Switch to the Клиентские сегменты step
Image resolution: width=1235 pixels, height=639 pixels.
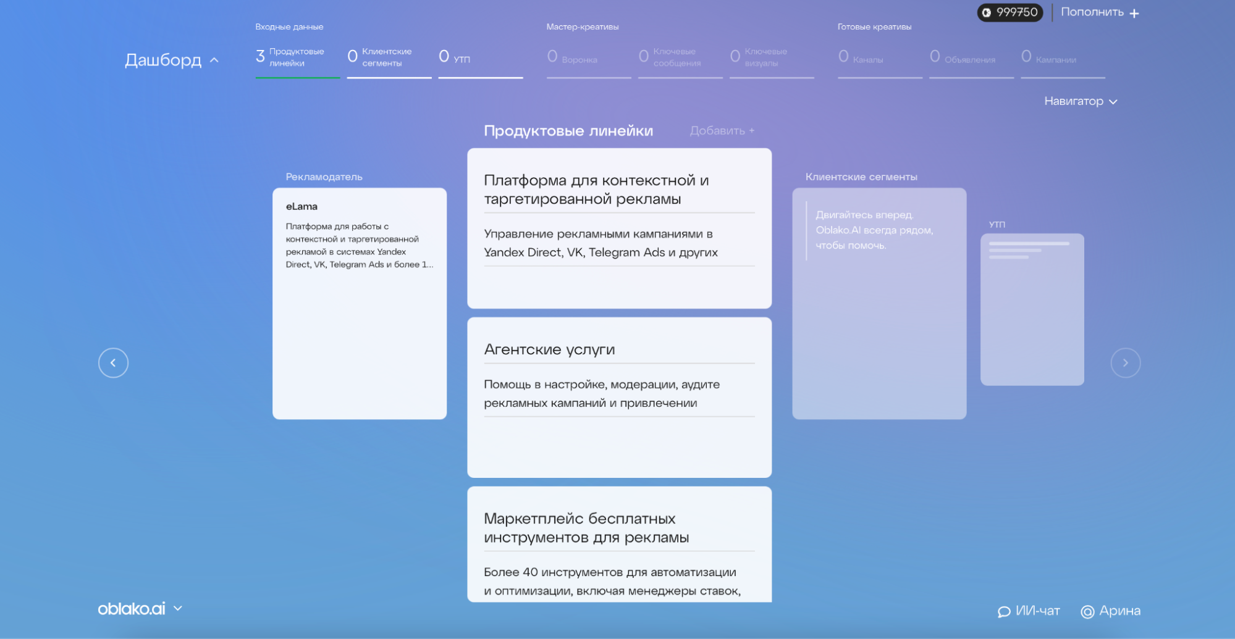tap(383, 57)
